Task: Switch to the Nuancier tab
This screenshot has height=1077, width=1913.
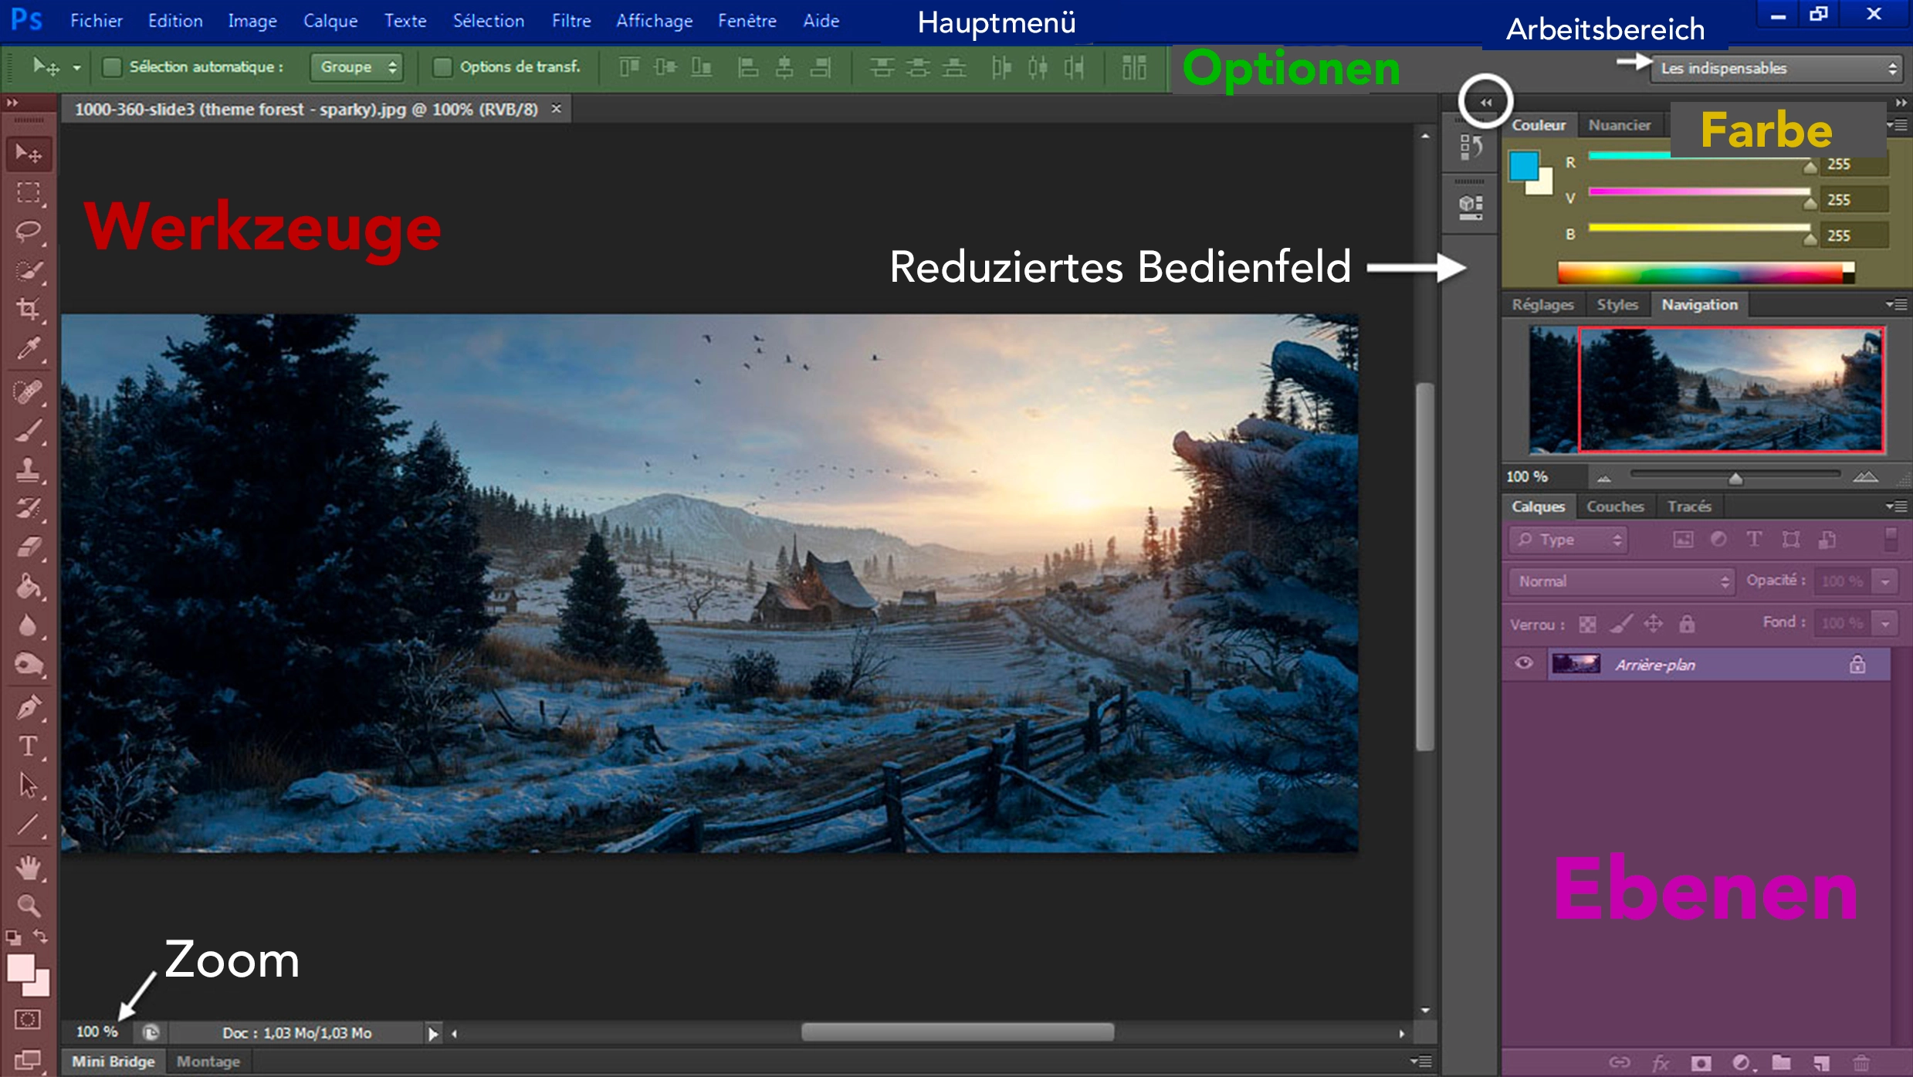Action: [x=1621, y=124]
